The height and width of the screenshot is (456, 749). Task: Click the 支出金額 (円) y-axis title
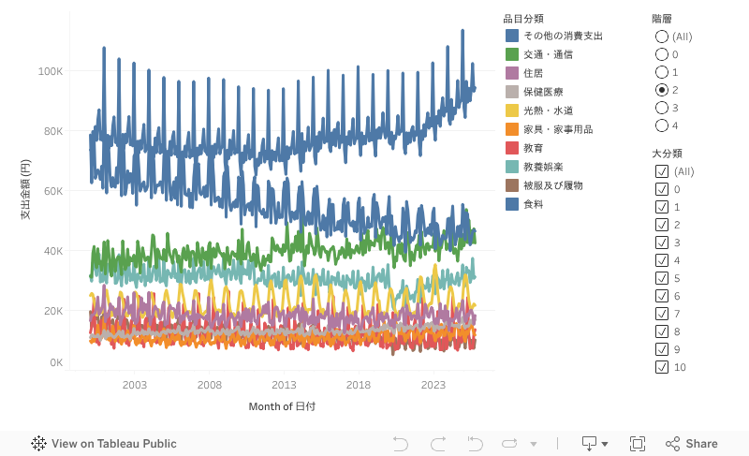[x=25, y=189]
